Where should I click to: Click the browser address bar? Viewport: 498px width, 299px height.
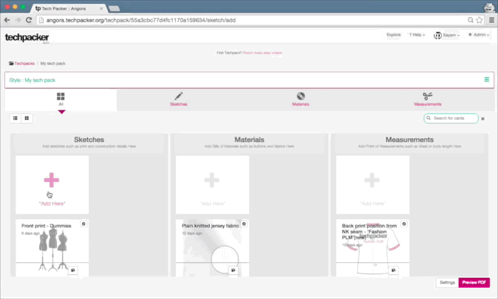(x=254, y=21)
